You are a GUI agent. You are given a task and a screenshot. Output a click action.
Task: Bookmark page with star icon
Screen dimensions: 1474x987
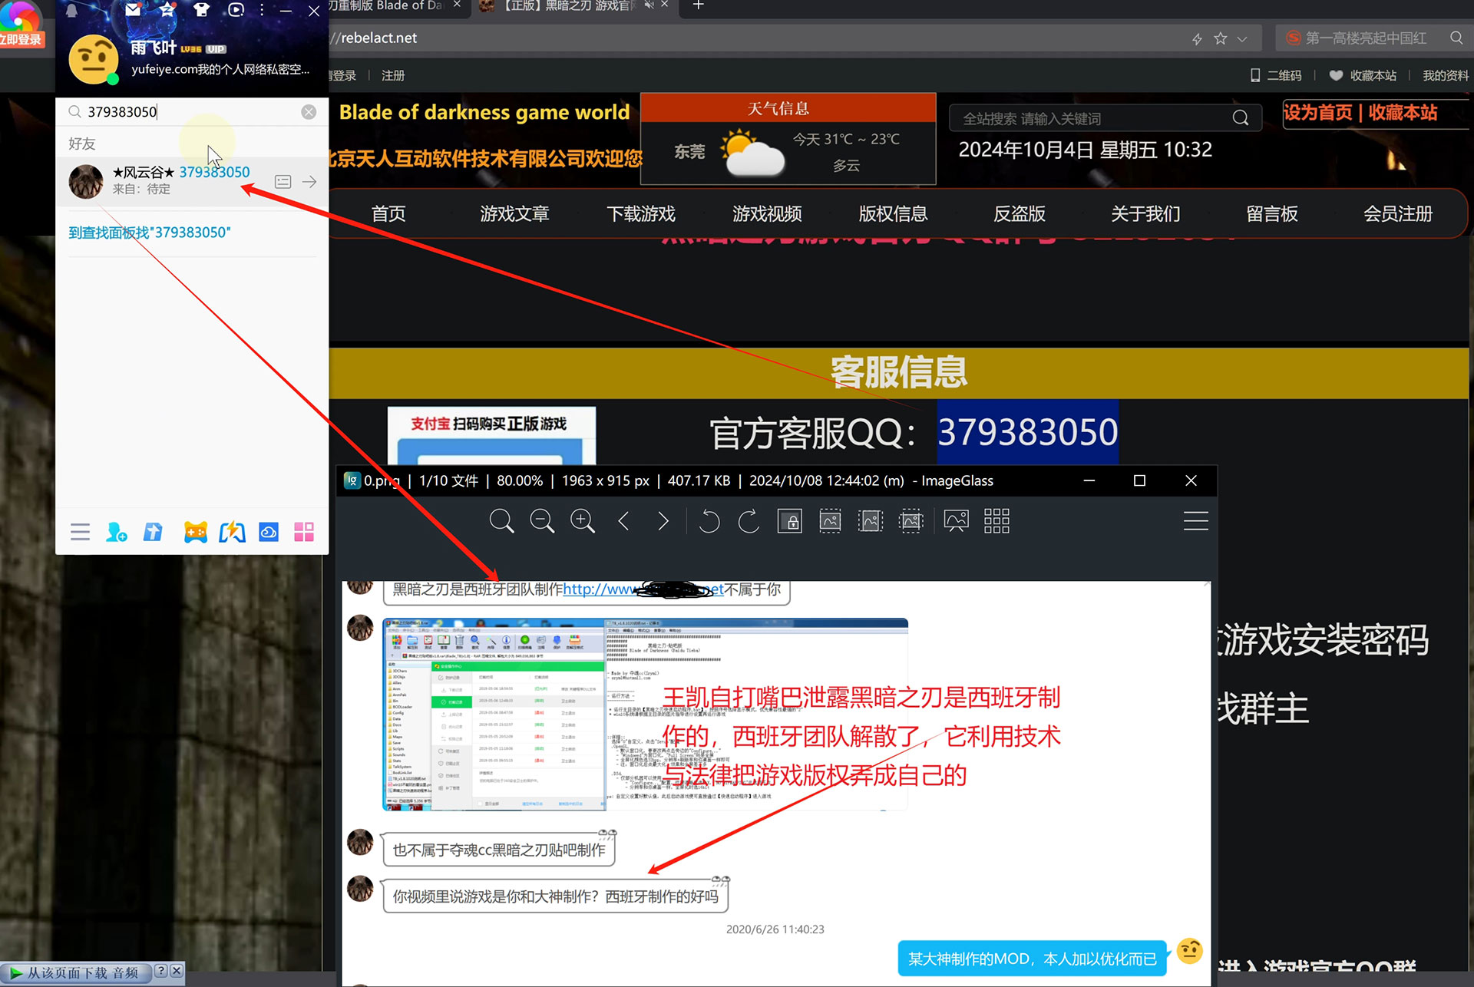point(1220,38)
